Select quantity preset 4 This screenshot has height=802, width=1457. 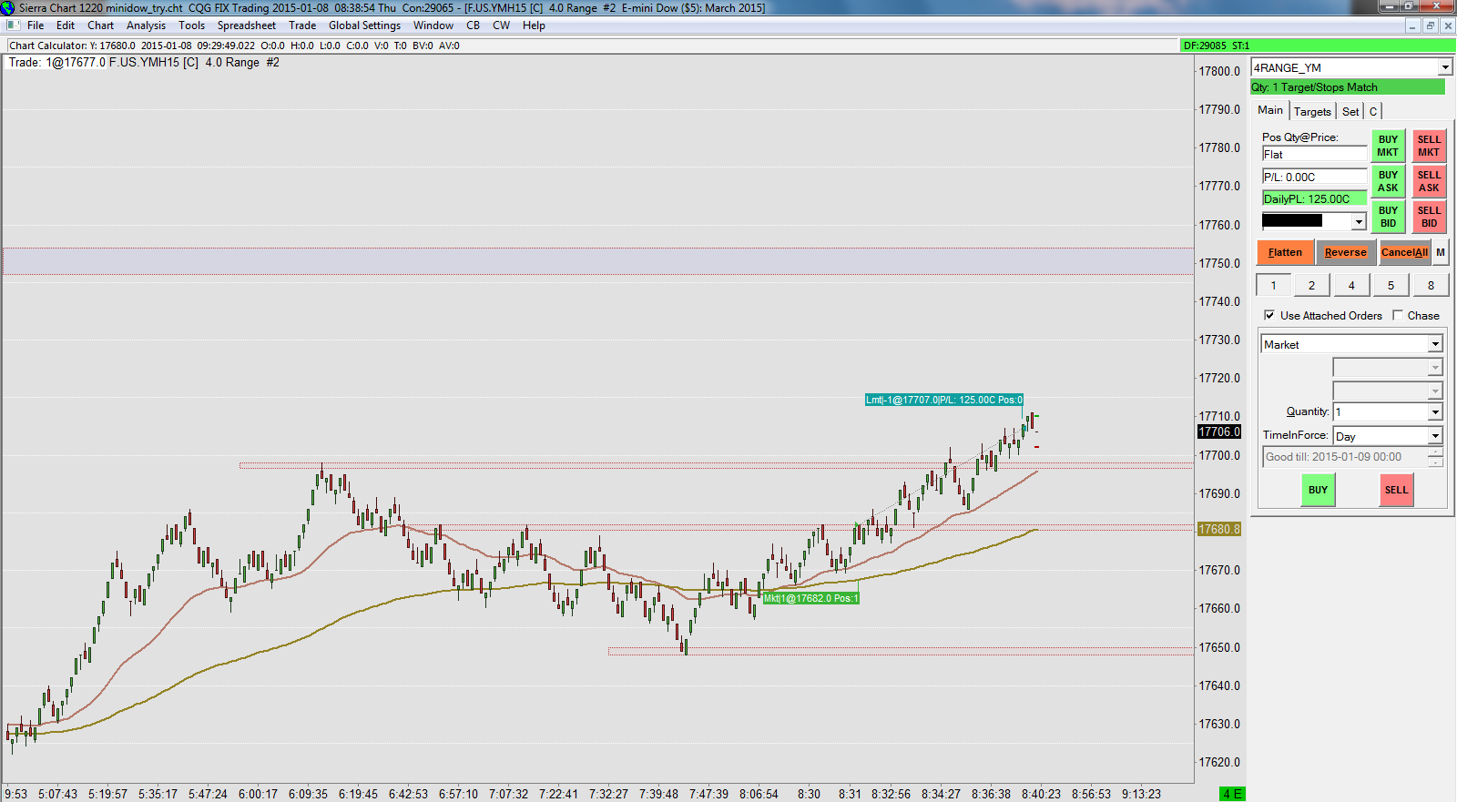coord(1351,285)
